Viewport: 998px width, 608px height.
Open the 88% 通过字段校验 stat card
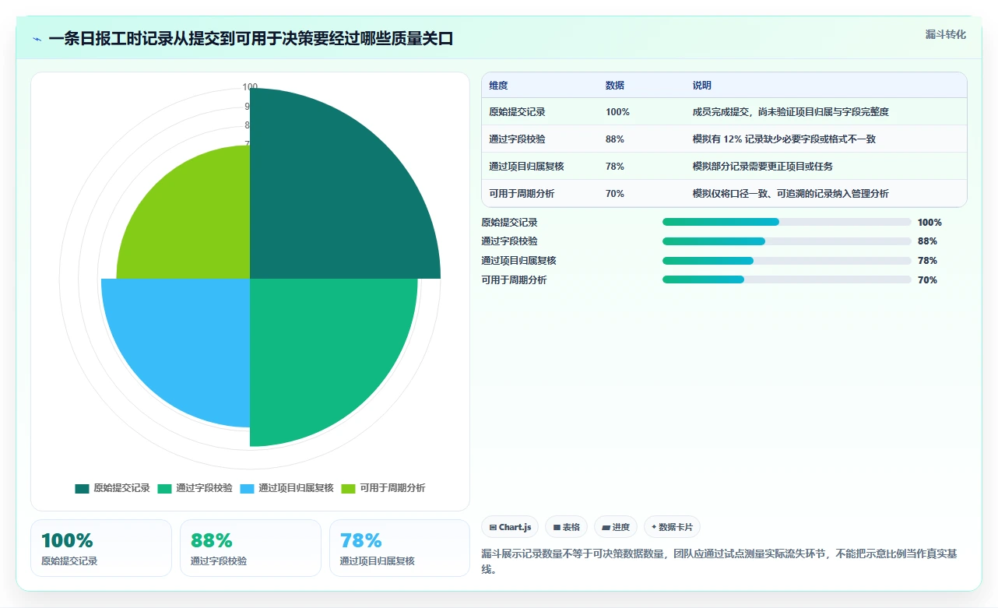[x=251, y=548]
